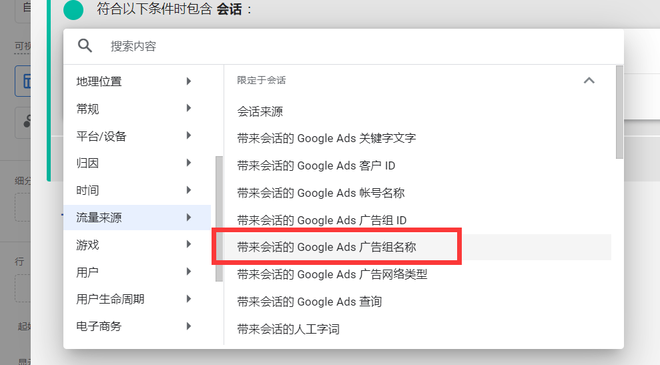Select 带来会话的 Google Ads 帐号名称
The width and height of the screenshot is (660, 365).
coord(418,193)
